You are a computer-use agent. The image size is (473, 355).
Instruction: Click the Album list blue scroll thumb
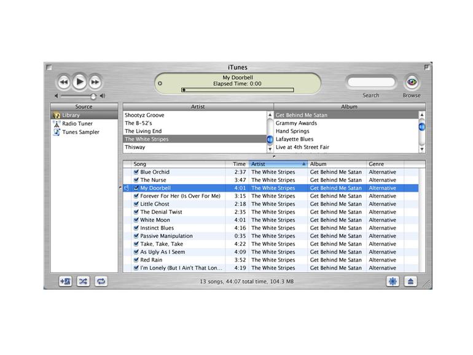tap(422, 127)
